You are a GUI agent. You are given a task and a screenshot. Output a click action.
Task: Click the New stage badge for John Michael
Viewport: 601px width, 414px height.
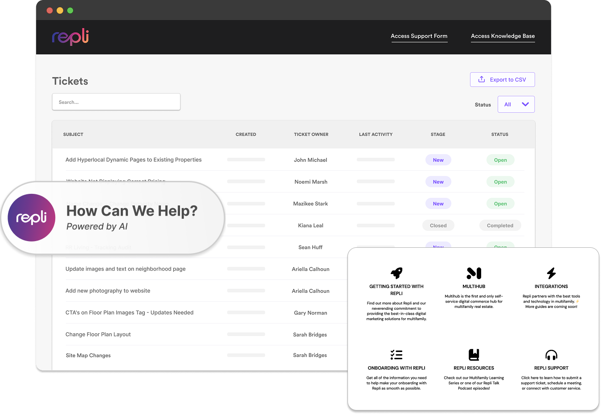(438, 160)
